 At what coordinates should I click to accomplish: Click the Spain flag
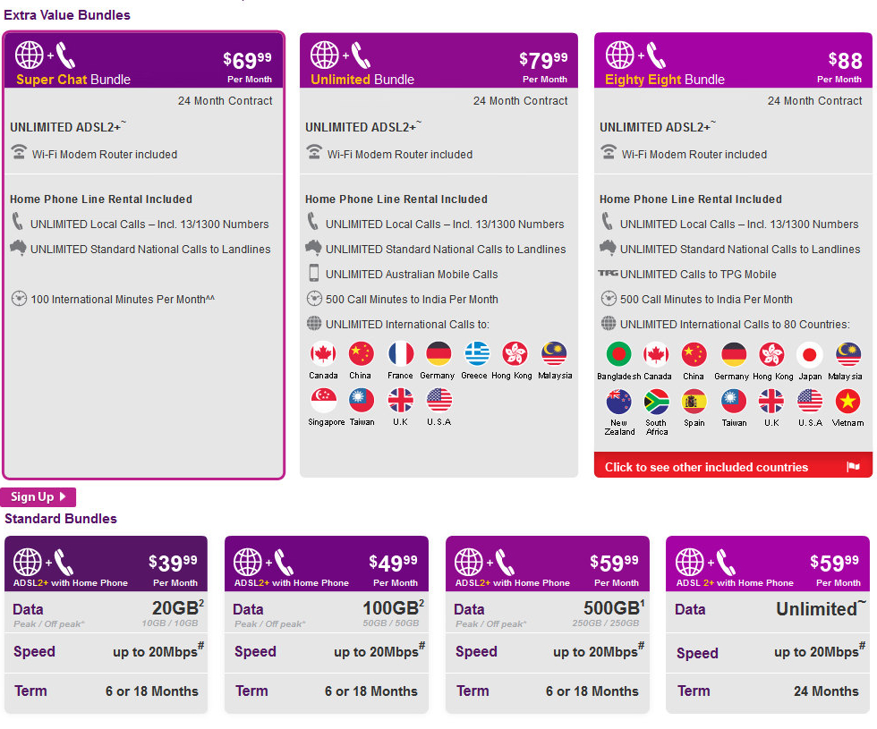(694, 402)
